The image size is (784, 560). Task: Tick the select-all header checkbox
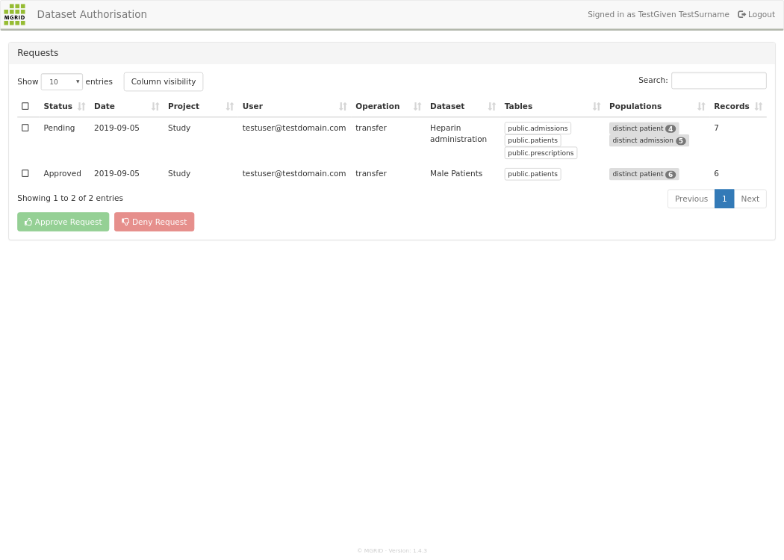pyautogui.click(x=25, y=106)
